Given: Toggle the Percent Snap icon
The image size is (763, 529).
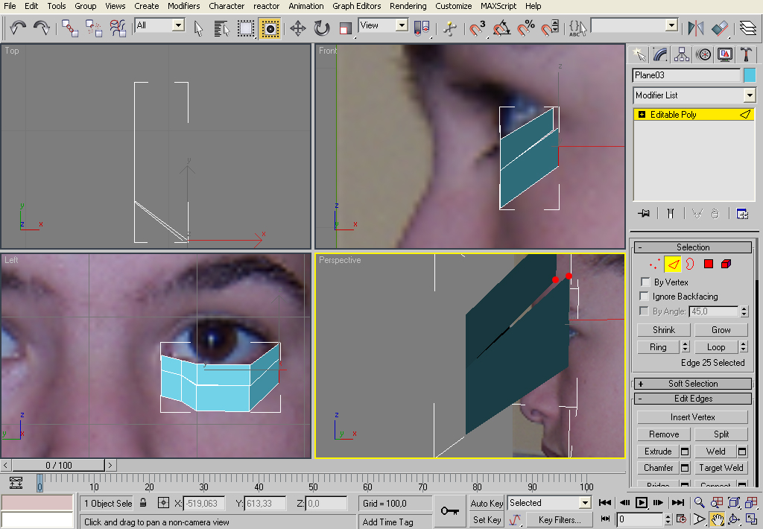Looking at the screenshot, I should coord(525,28).
